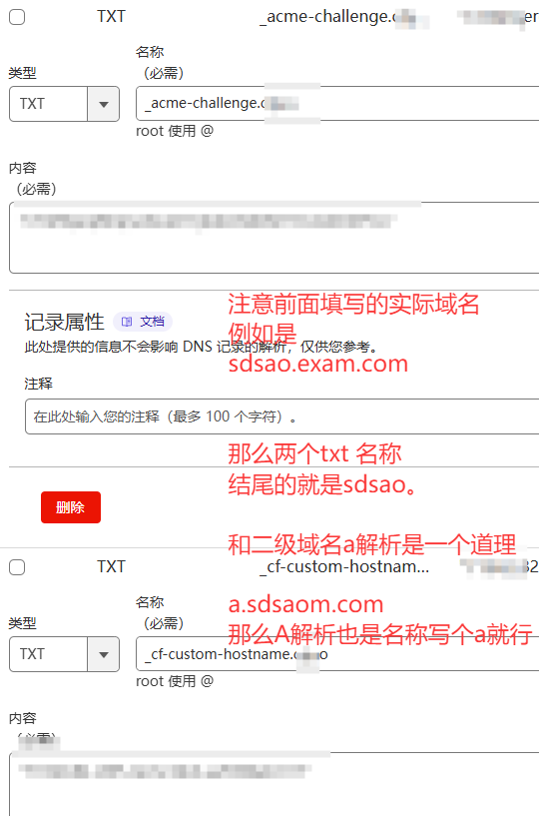Click the 注释 comment input field
The width and height of the screenshot is (539, 816).
coord(282,416)
